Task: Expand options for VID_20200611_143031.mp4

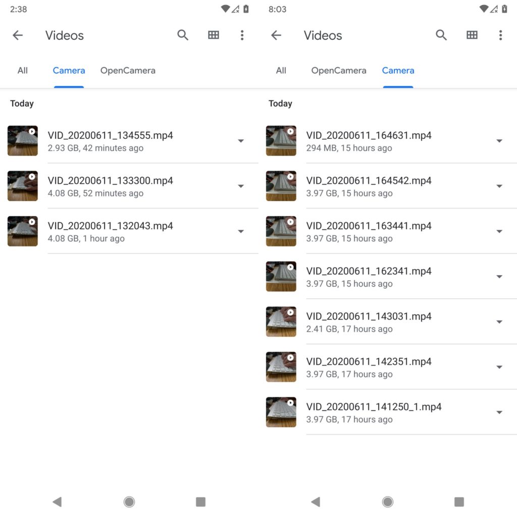Action: tap(499, 322)
